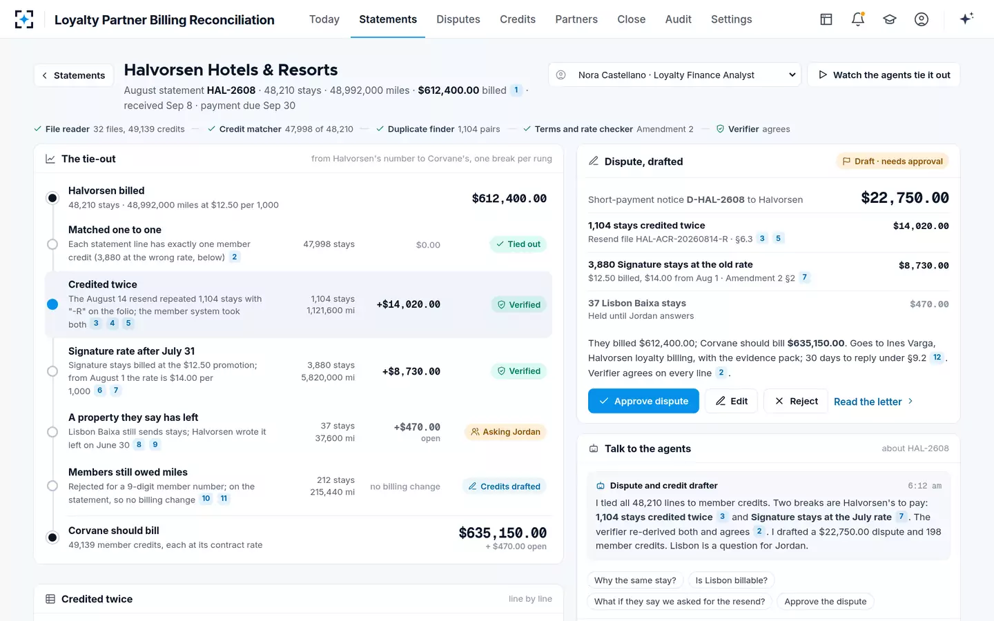This screenshot has height=621, width=994.
Task: Click Watch the agents tie it out
Action: click(884, 75)
